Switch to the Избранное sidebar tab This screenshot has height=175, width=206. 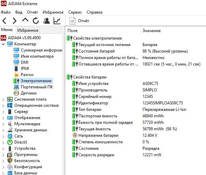(x=28, y=30)
